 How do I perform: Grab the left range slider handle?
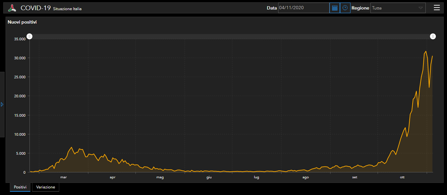coord(29,36)
